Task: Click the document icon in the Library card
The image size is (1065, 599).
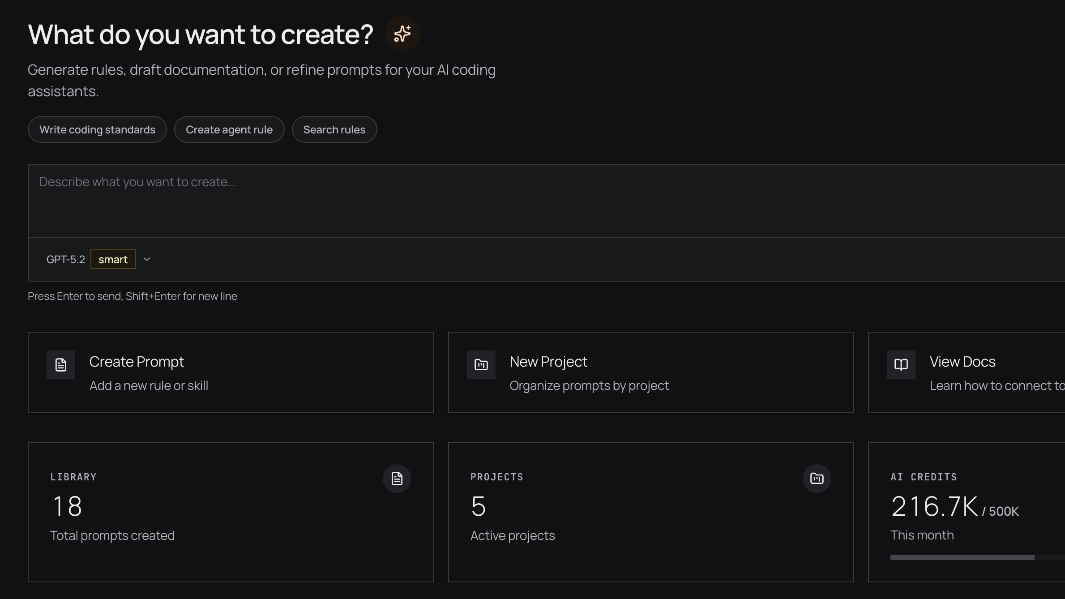Action: click(x=397, y=478)
